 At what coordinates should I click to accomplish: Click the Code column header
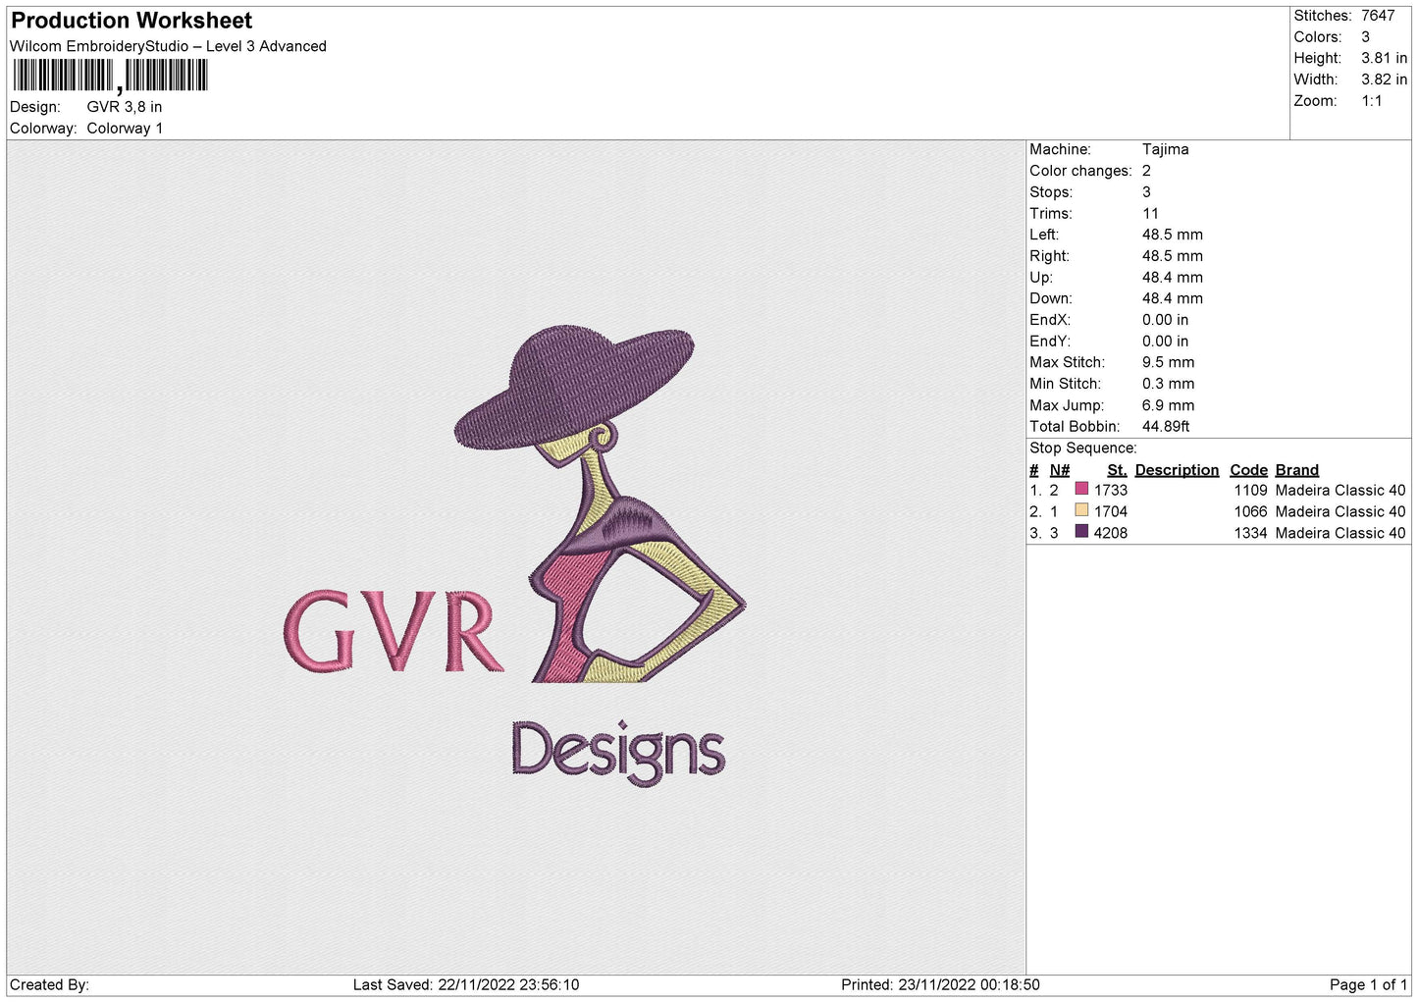1248,470
